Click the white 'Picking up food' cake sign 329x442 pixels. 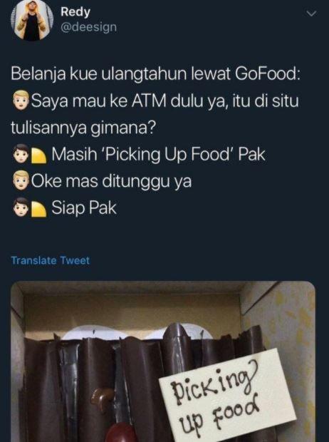pos(228,396)
